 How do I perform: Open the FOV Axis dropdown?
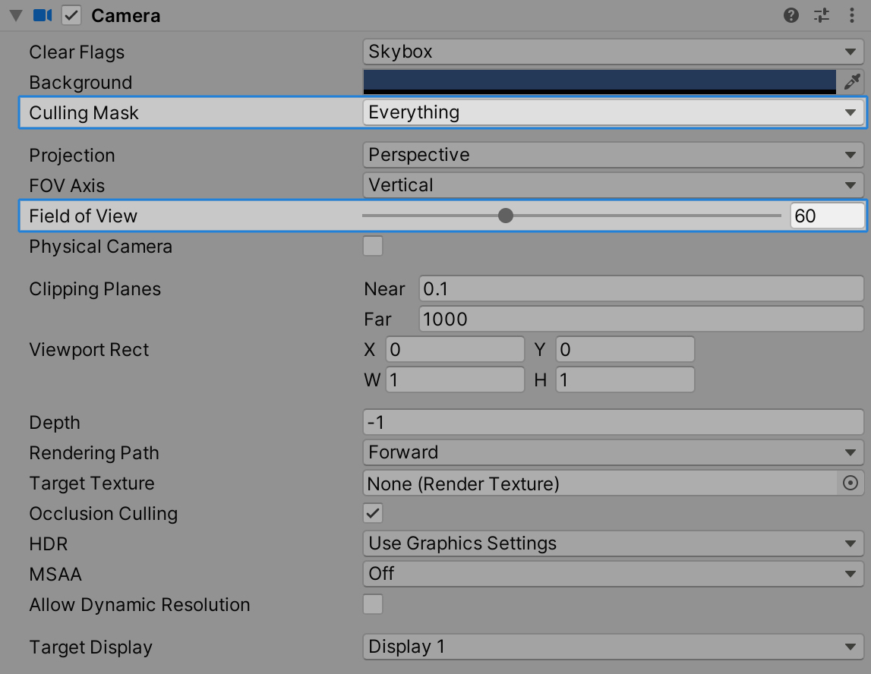[x=612, y=185]
